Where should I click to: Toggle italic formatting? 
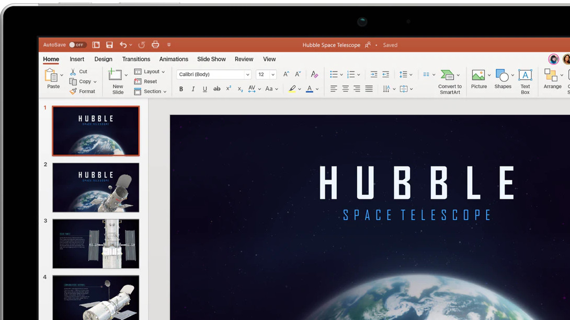click(x=192, y=89)
